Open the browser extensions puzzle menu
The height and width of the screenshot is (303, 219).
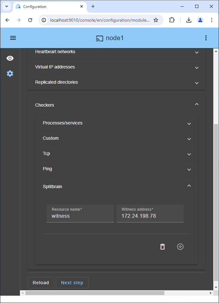tap(172, 20)
